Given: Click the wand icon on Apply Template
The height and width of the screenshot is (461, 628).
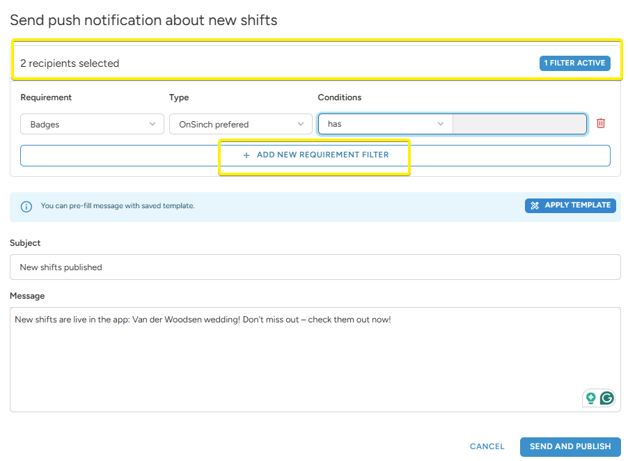Looking at the screenshot, I should (535, 205).
